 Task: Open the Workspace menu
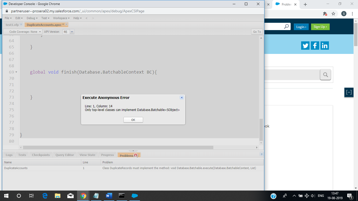(x=61, y=18)
